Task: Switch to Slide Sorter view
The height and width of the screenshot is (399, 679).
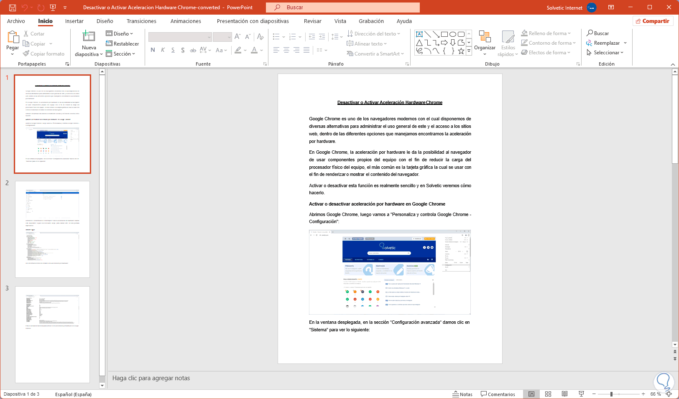Action: pos(548,394)
